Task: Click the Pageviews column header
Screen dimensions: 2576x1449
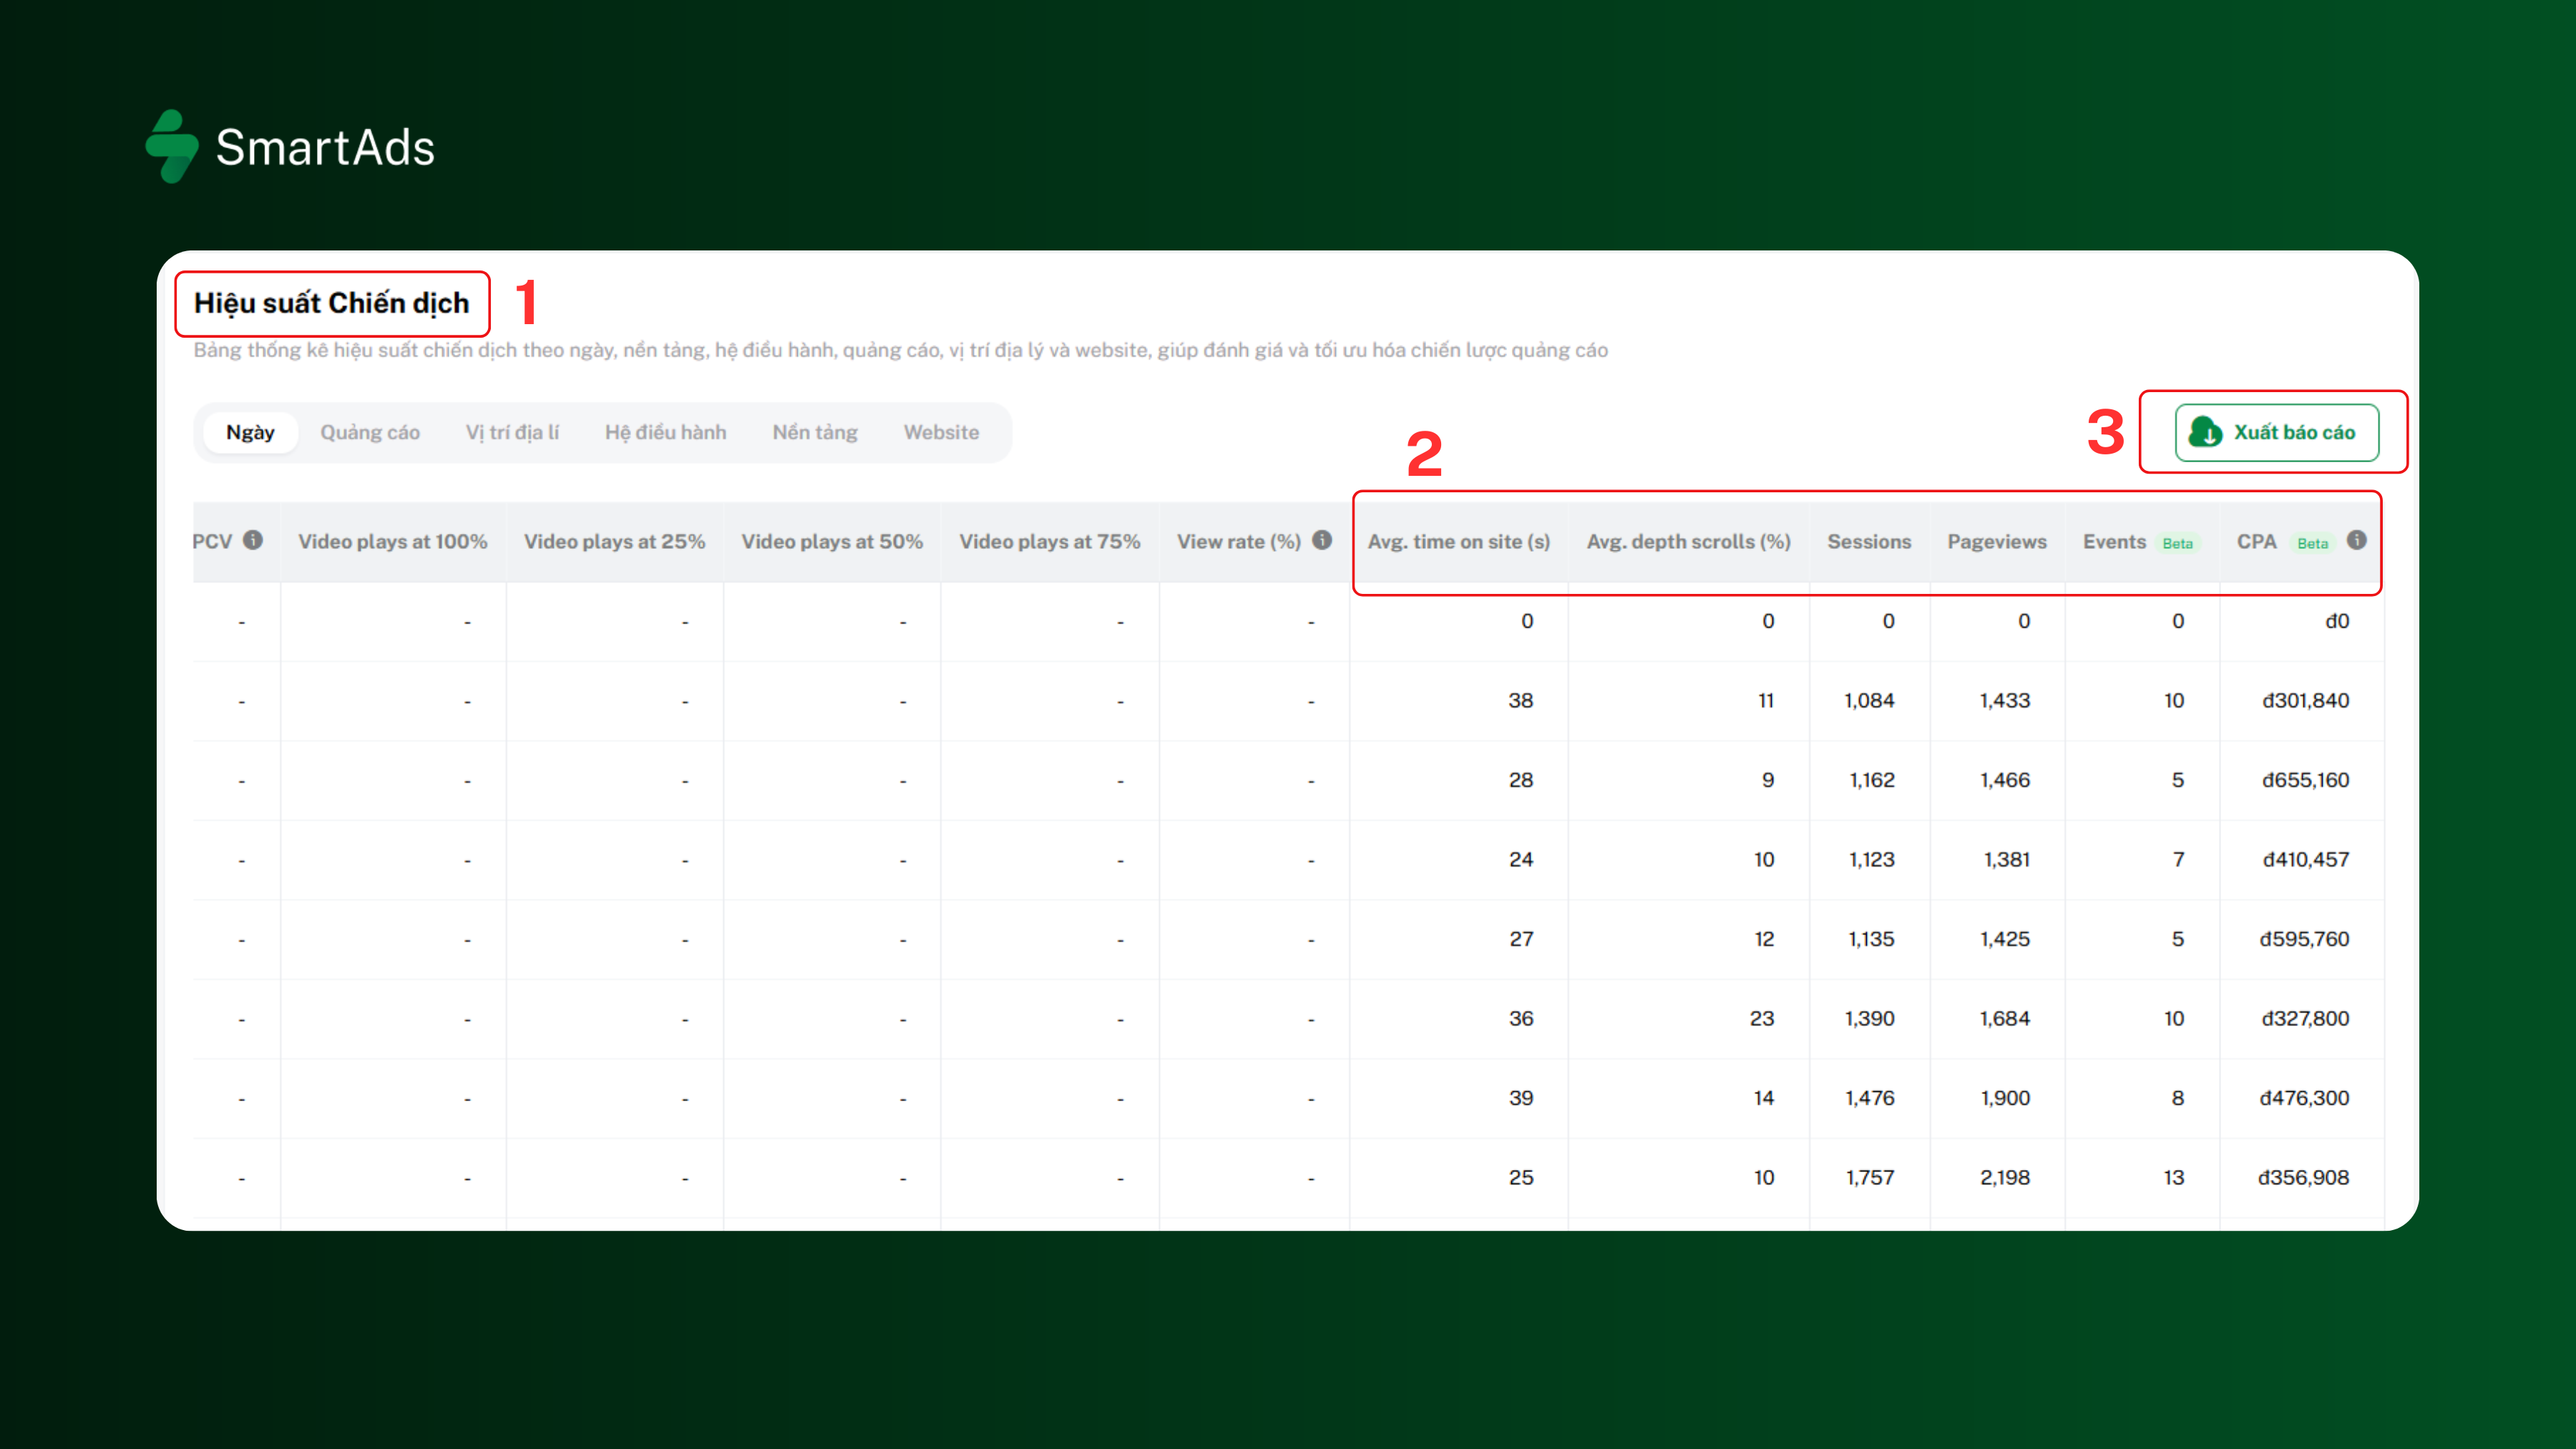Action: [1997, 541]
